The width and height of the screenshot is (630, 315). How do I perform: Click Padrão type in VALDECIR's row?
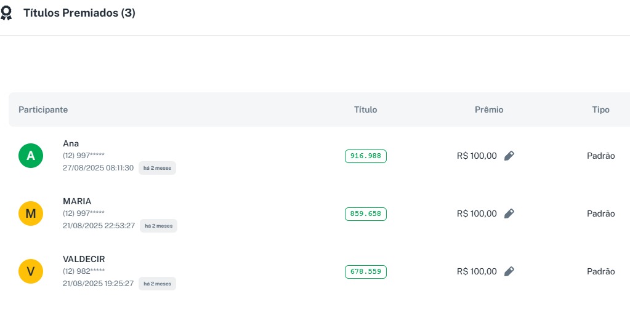point(601,272)
